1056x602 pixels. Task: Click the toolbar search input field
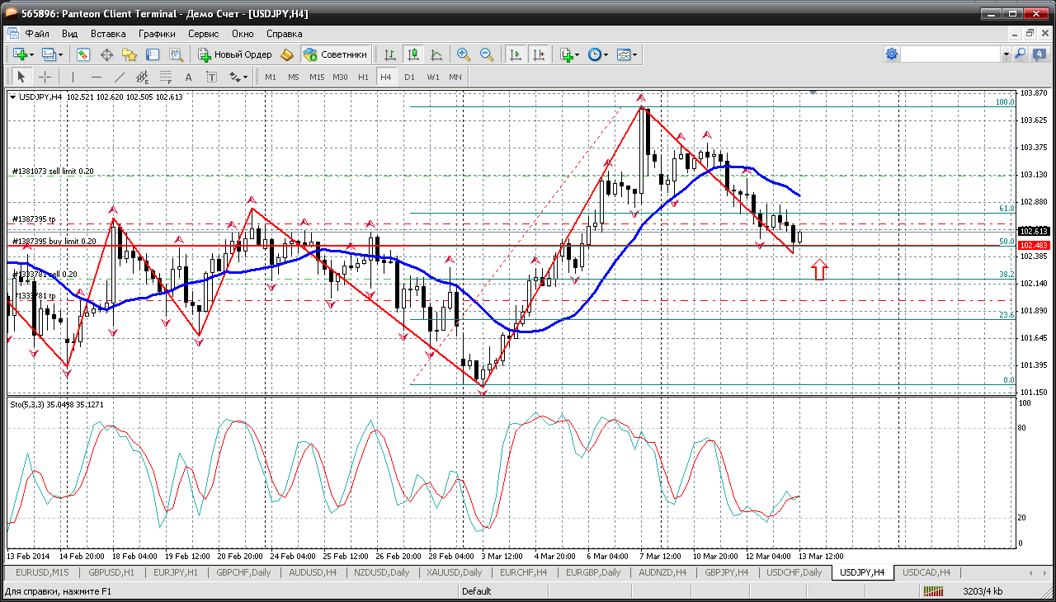coord(950,54)
